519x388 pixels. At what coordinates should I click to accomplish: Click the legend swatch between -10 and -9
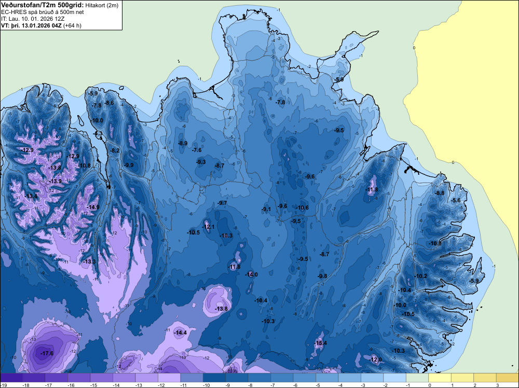pos(214,378)
